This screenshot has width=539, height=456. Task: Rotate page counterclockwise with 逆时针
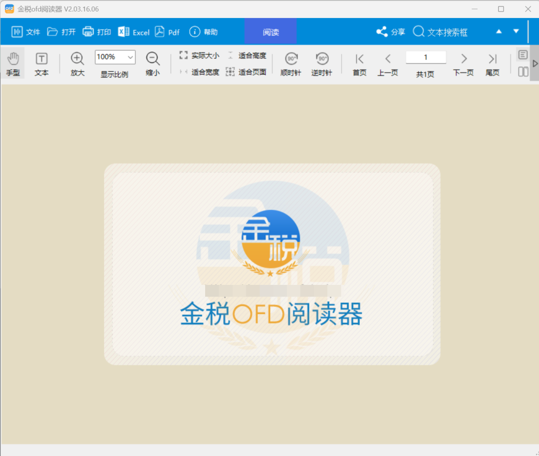point(322,62)
